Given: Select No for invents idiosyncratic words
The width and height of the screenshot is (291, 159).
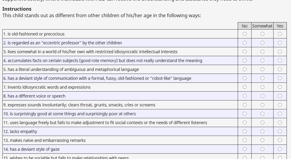Looking at the screenshot, I should tap(245, 87).
